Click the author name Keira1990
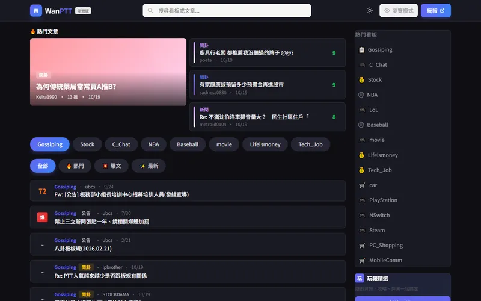This screenshot has width=481, height=301. (46, 97)
